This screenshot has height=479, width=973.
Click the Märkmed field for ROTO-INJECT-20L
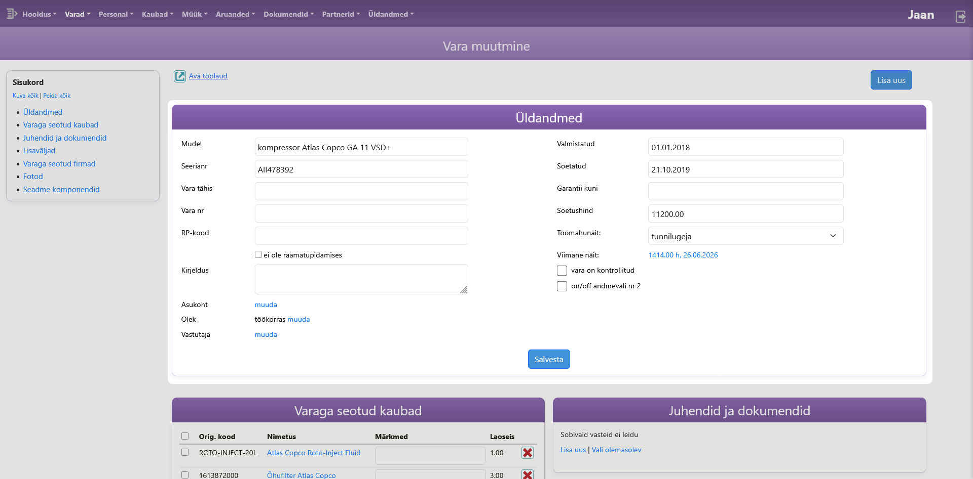[x=430, y=455]
